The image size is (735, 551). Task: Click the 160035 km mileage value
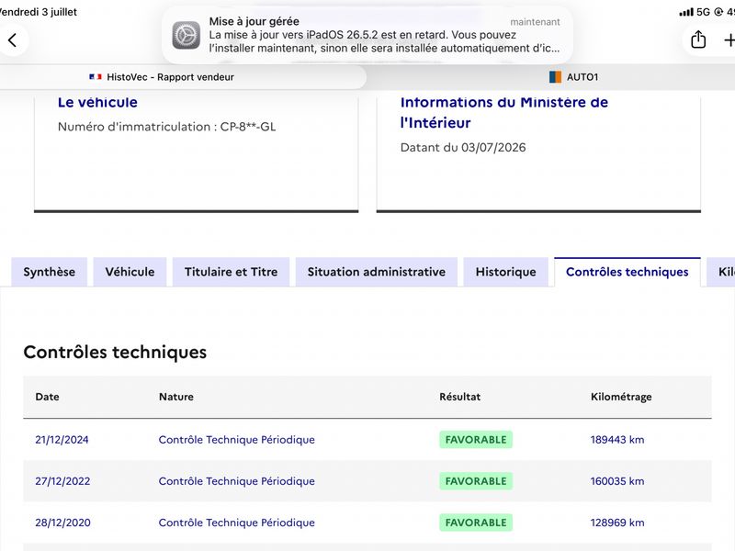click(x=617, y=481)
